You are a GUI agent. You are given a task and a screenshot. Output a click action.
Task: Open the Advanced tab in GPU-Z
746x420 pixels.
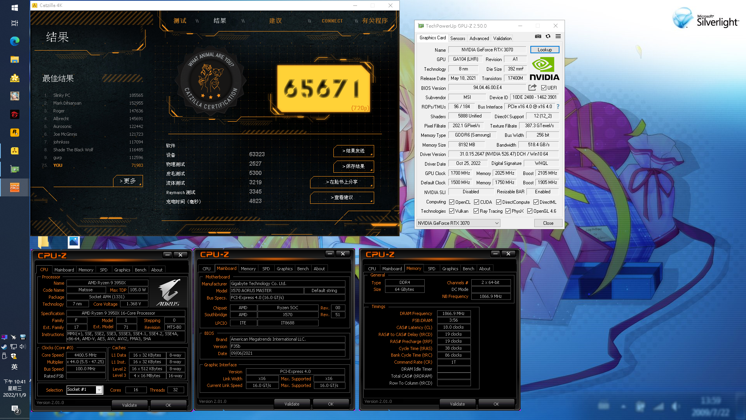[x=479, y=38]
